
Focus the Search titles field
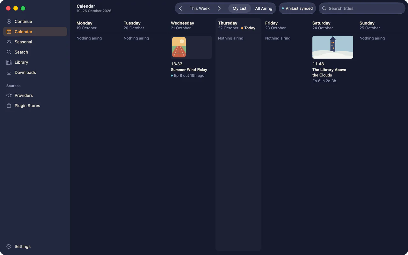(x=362, y=8)
